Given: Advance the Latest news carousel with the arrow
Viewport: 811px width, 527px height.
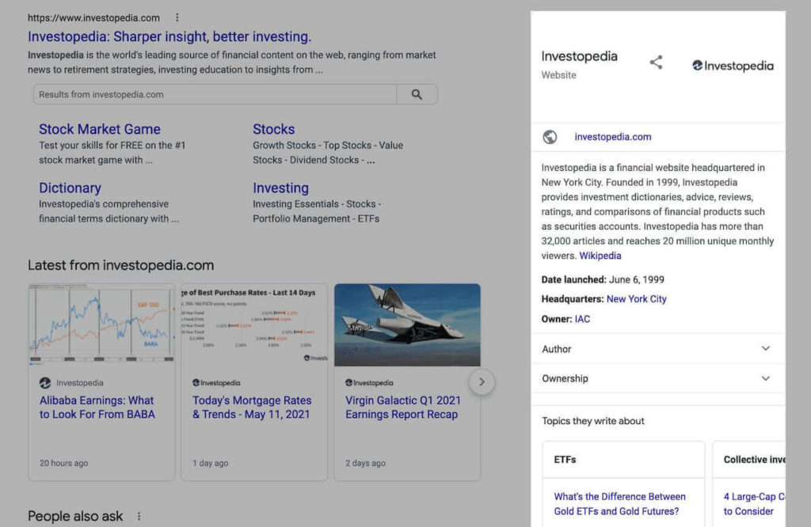Looking at the screenshot, I should pos(482,382).
